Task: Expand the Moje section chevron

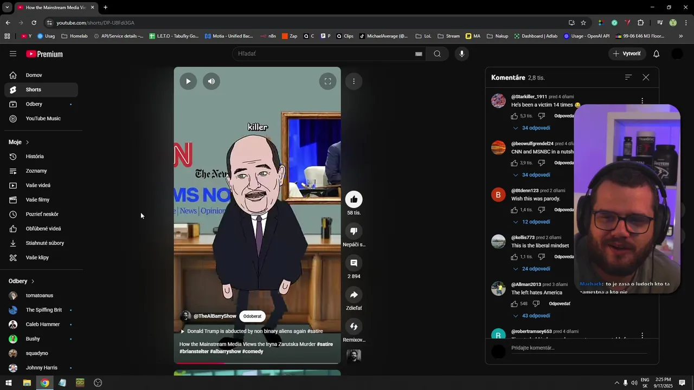Action: 27,142
